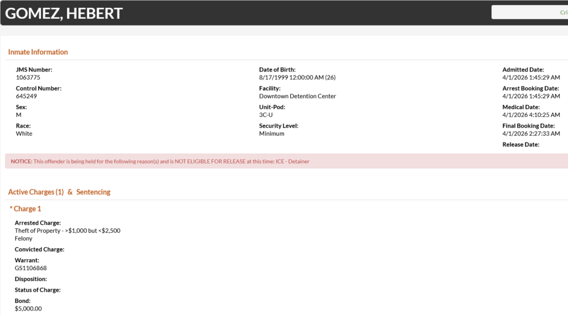The image size is (568, 315).
Task: Click the Final Booking Date value
Action: tap(531, 134)
